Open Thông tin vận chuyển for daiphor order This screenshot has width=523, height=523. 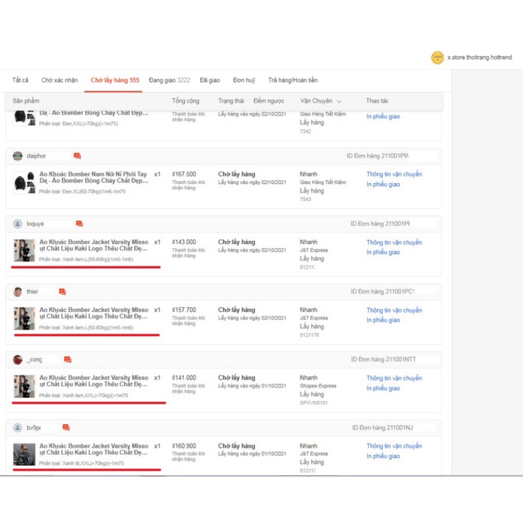(x=394, y=174)
